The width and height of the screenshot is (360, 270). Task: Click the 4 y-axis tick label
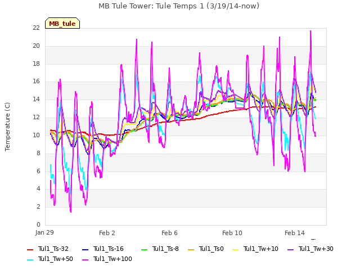click(38, 189)
